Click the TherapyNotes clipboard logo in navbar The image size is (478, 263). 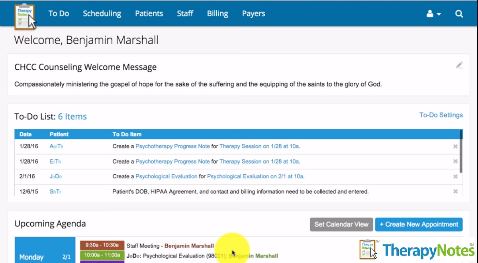(x=25, y=16)
